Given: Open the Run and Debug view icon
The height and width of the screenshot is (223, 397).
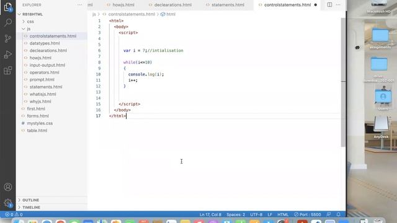Looking at the screenshot, I should [x=8, y=55].
